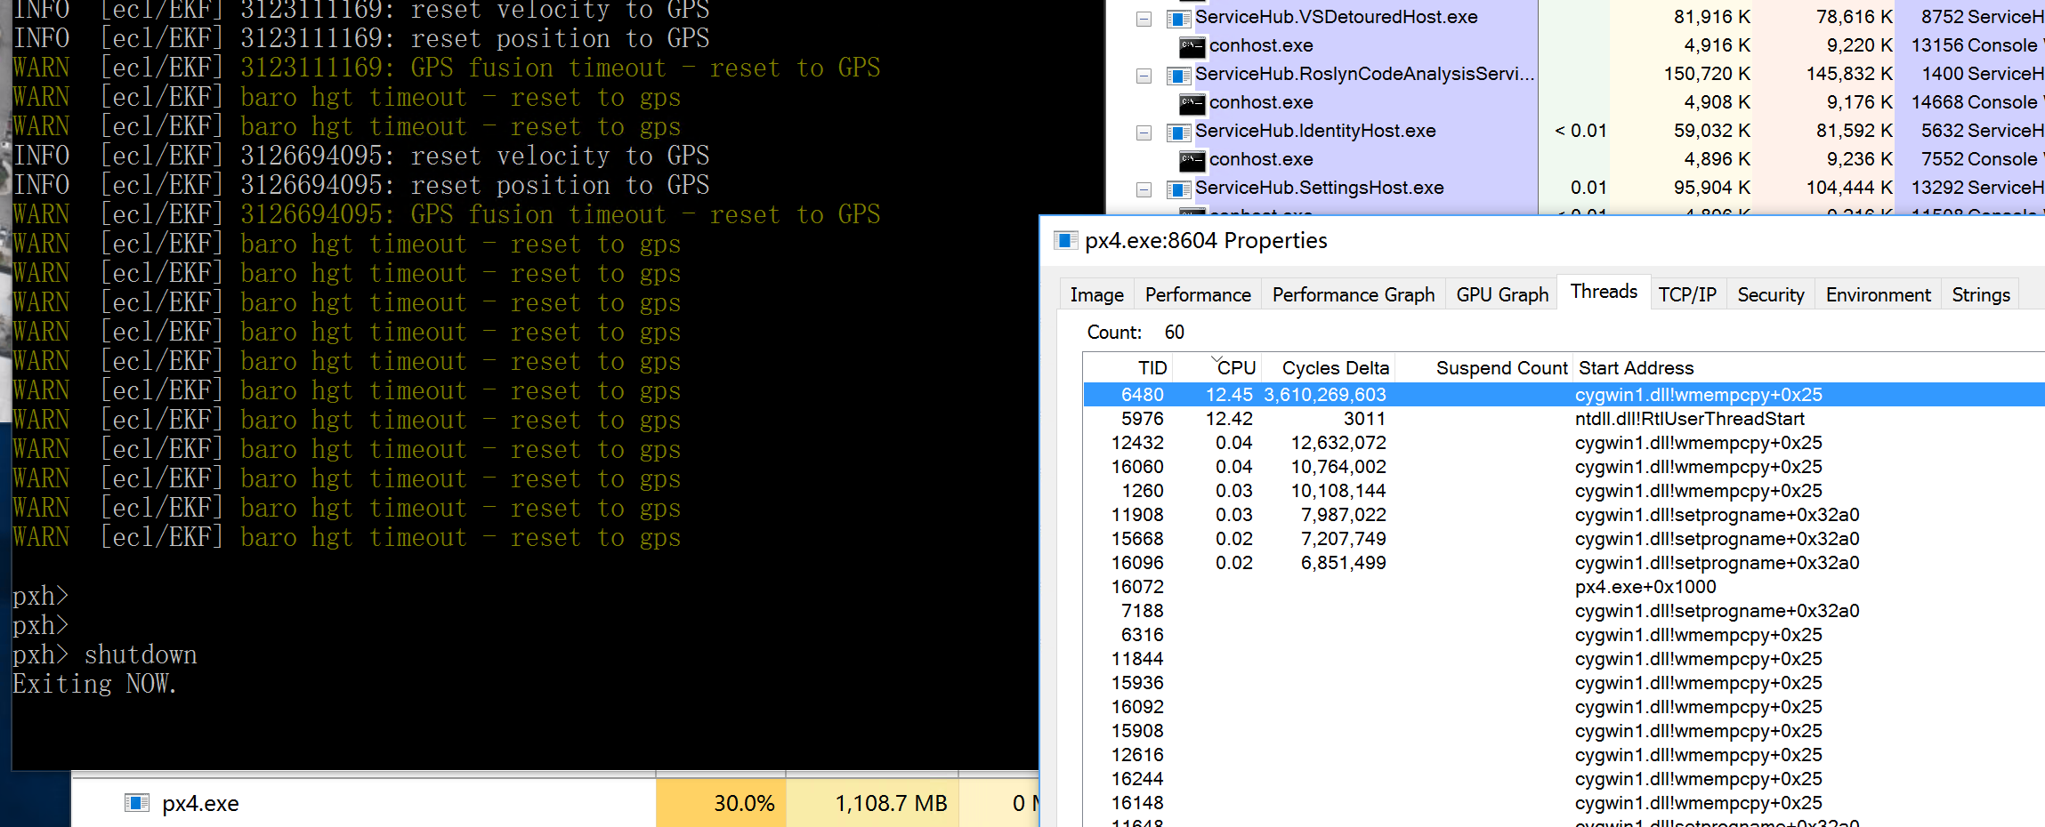The image size is (2045, 827).
Task: Select thread 11908 row
Action: coord(1564,515)
